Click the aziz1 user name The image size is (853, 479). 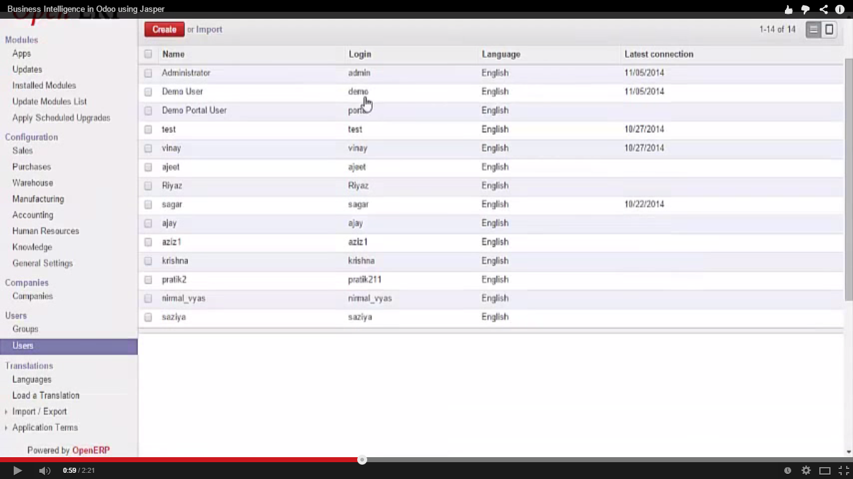(x=171, y=242)
